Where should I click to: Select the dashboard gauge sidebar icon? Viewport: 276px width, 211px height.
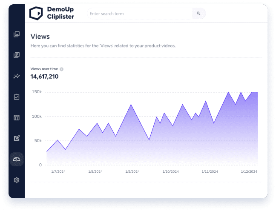pyautogui.click(x=17, y=159)
